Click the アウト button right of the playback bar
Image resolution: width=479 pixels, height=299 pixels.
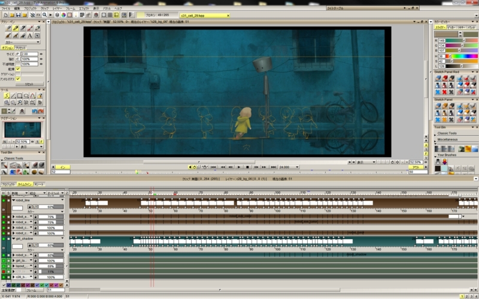coord(416,167)
